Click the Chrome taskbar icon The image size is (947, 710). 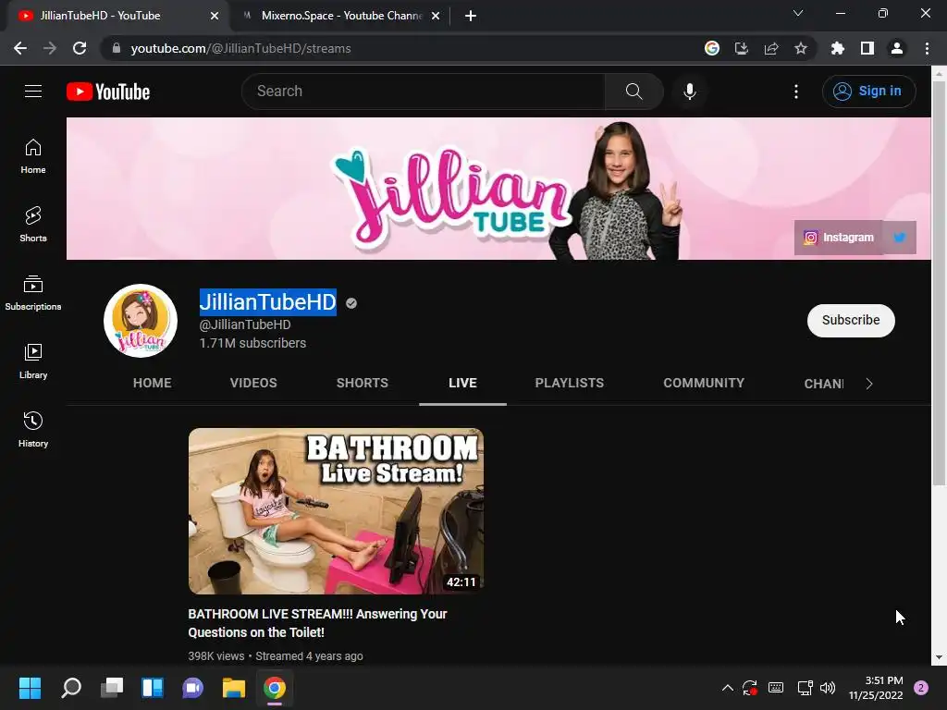(275, 688)
